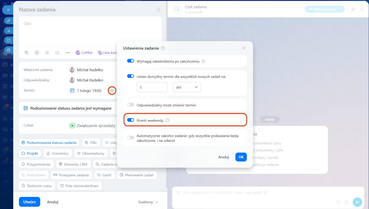The width and height of the screenshot is (369, 209).
Task: Start a 'Wideorozmowa' video call
Action: pyautogui.click(x=322, y=9)
